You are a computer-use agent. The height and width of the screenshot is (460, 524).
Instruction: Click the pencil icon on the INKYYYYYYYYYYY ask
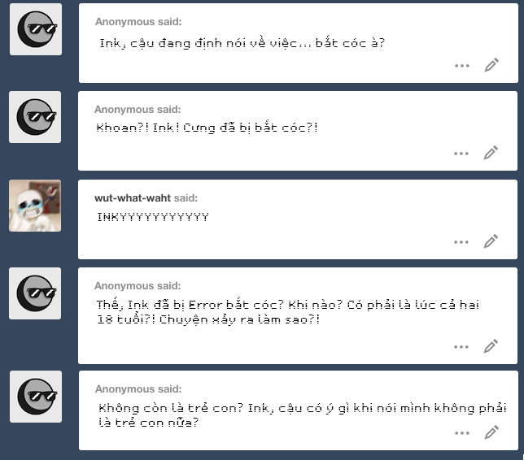[x=491, y=241]
